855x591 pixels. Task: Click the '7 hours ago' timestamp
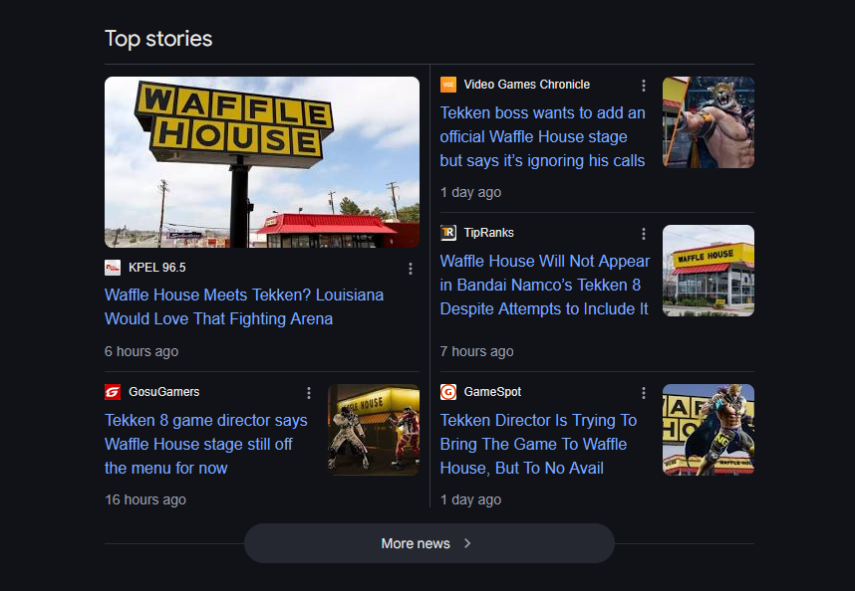[476, 351]
